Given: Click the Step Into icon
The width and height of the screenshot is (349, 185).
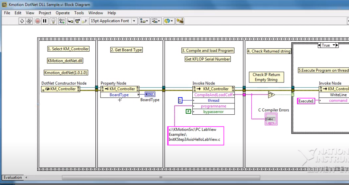Looking at the screenshot, I should click(x=70, y=21).
